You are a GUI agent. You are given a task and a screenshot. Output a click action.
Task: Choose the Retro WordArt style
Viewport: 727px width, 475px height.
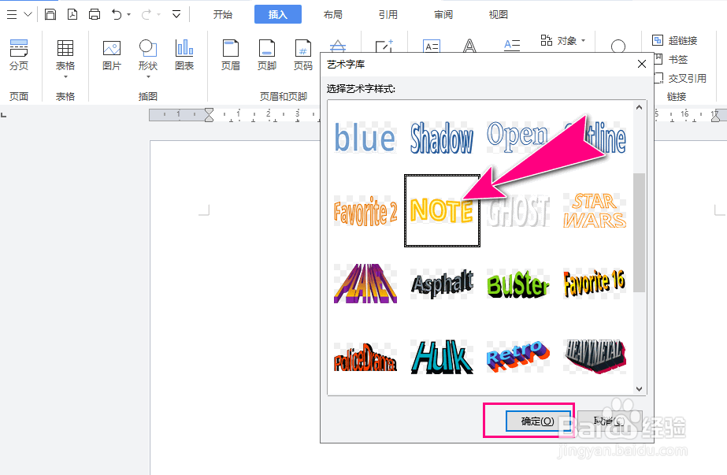[x=517, y=357]
